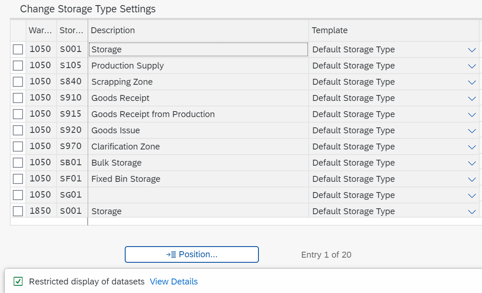The height and width of the screenshot is (293, 482).
Task: Open Template dropdown for Scrapping Zone
Action: [x=472, y=82]
